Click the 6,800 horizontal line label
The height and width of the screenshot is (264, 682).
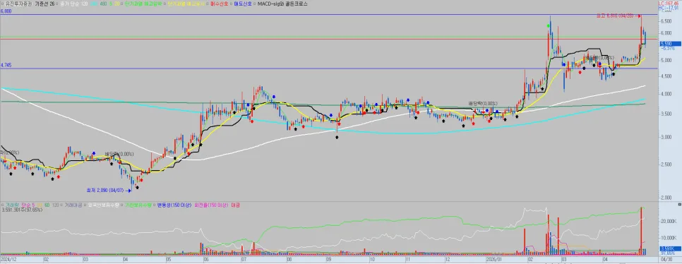pos(6,11)
